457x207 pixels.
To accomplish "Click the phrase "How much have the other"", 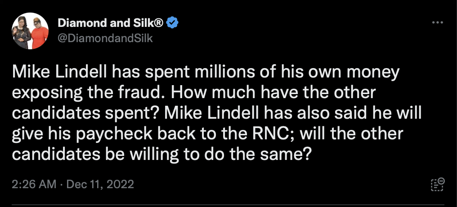I will coord(273,93).
